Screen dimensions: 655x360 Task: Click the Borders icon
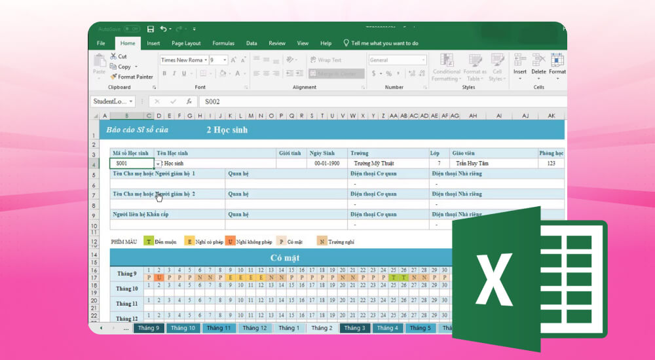coord(203,73)
